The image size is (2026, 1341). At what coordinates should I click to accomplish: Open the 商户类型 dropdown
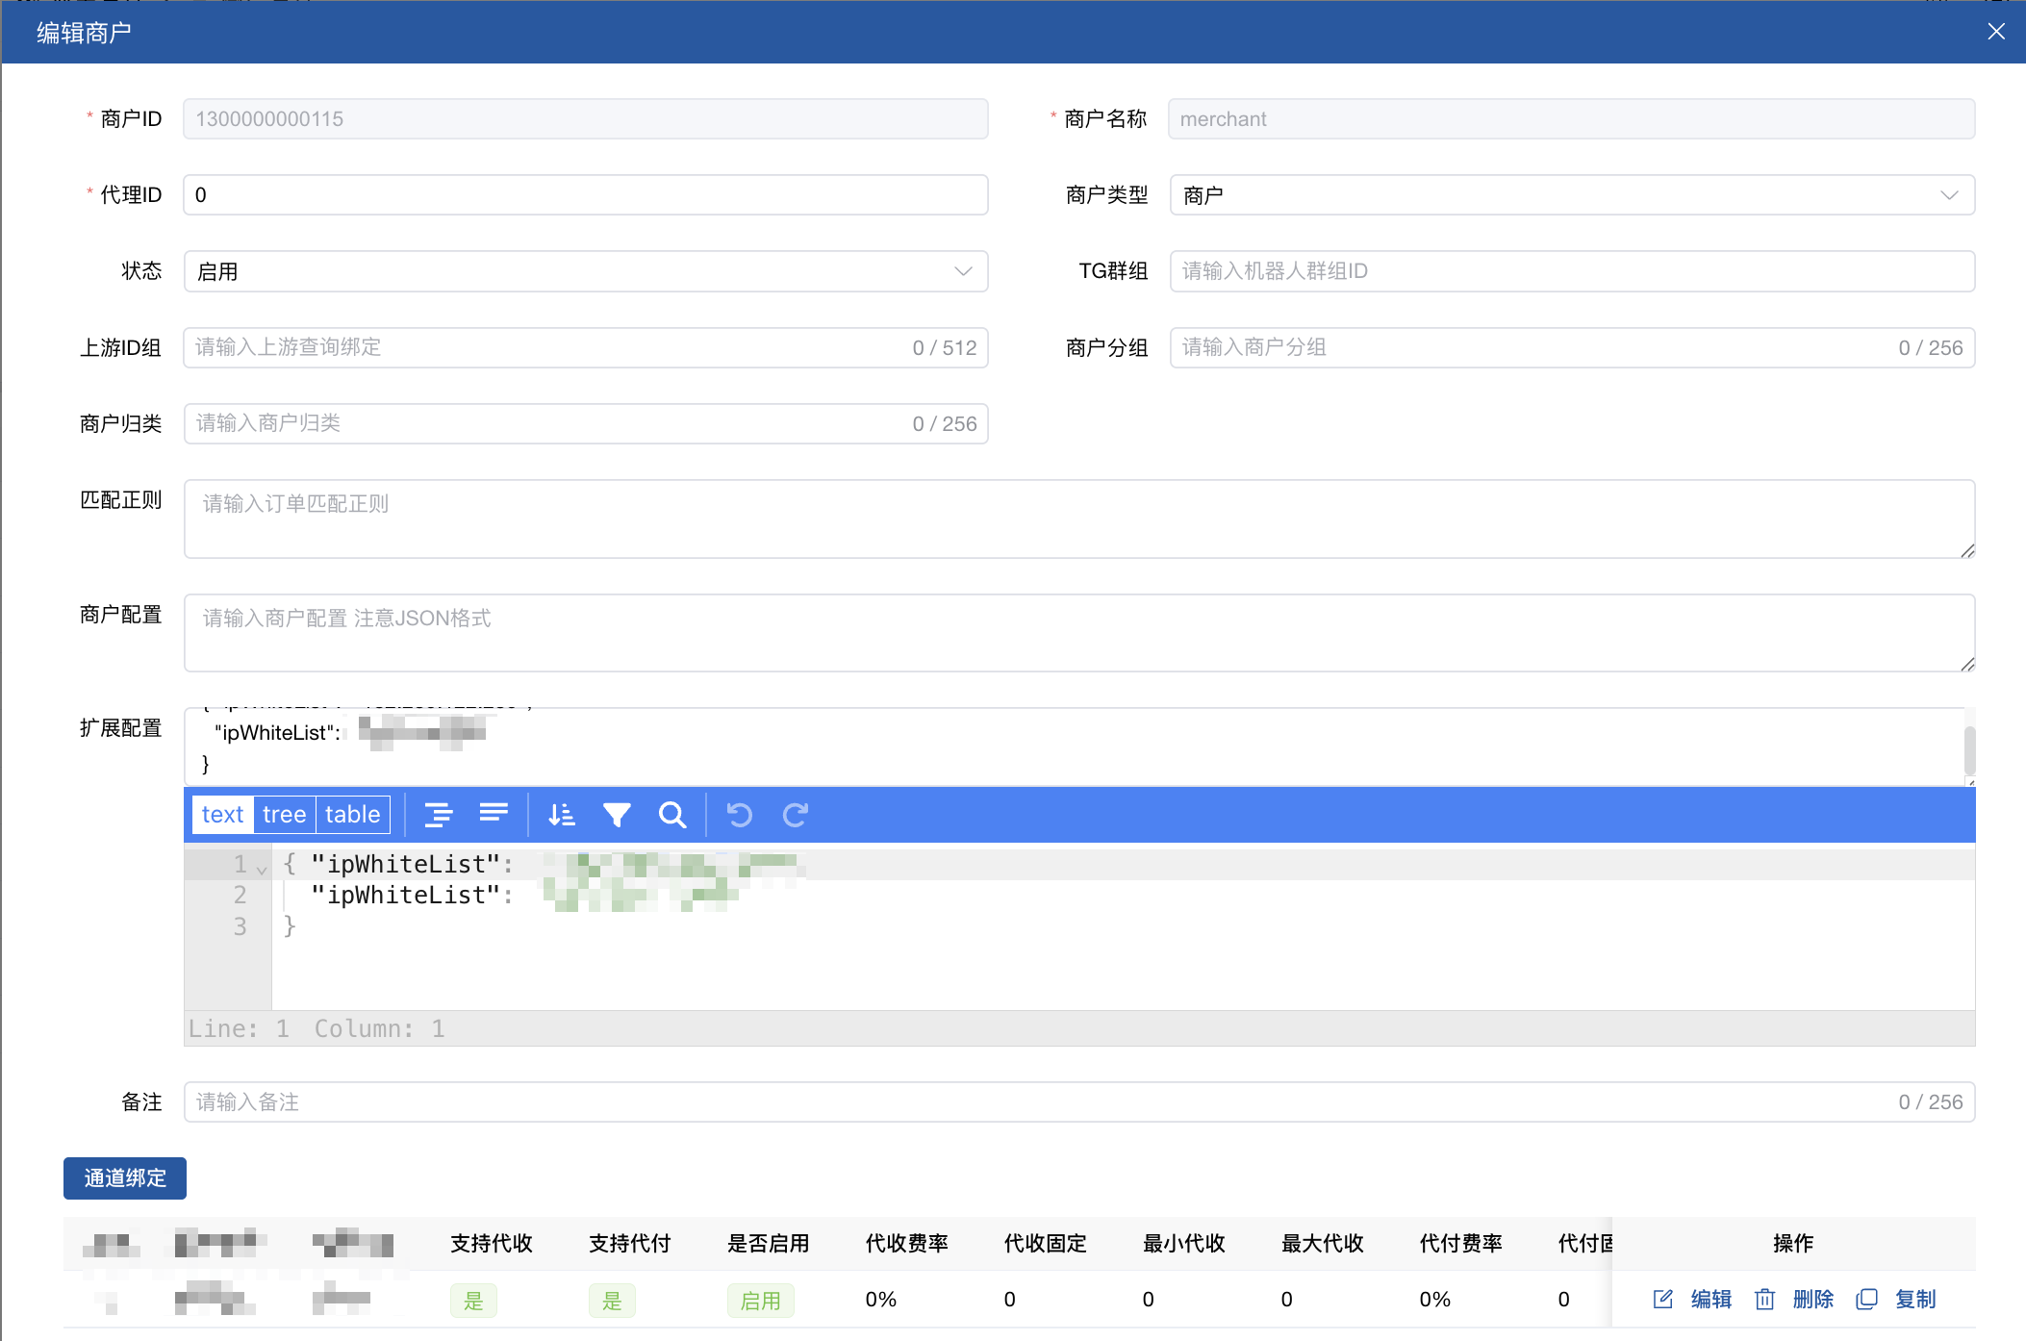[x=1572, y=195]
